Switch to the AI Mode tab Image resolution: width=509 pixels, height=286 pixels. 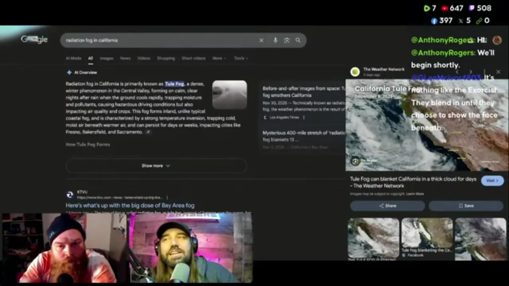(x=74, y=58)
